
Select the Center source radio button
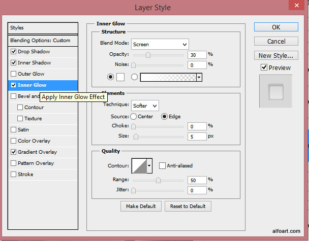pos(134,116)
